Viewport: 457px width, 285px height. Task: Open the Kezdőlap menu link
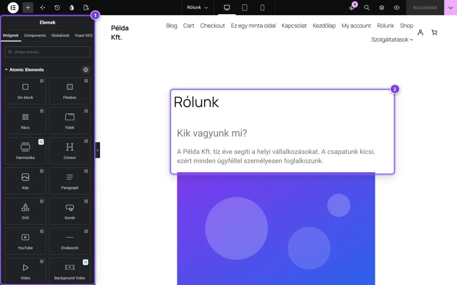324,25
